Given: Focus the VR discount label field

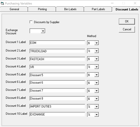Looking at the screenshot, I should (x=57, y=67).
